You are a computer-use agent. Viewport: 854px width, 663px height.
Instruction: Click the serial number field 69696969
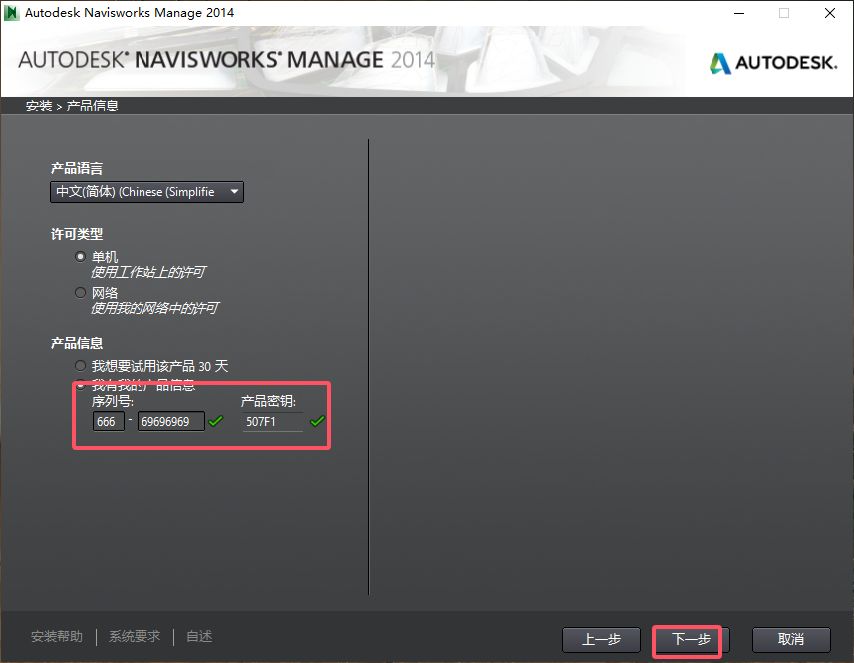[171, 421]
